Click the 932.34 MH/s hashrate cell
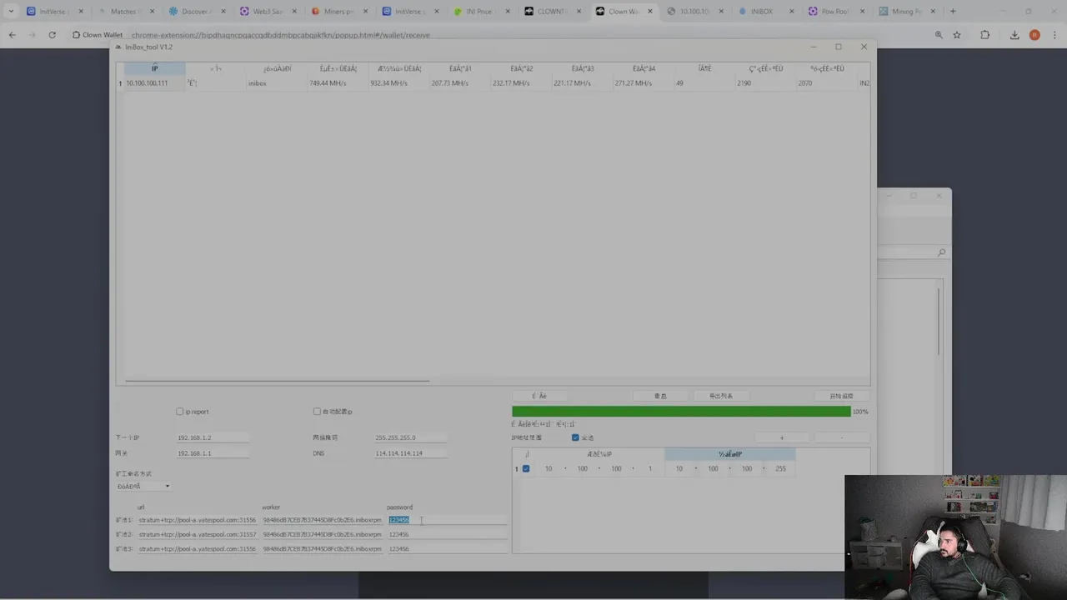 (x=398, y=83)
